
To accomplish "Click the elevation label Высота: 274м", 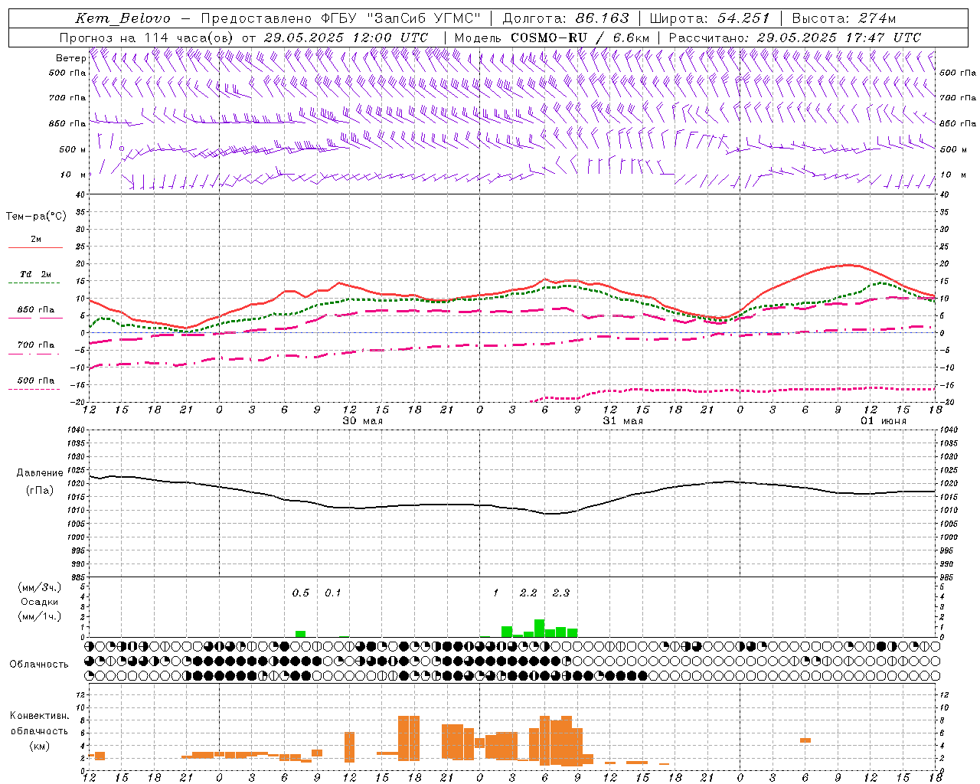I will 844,18.
